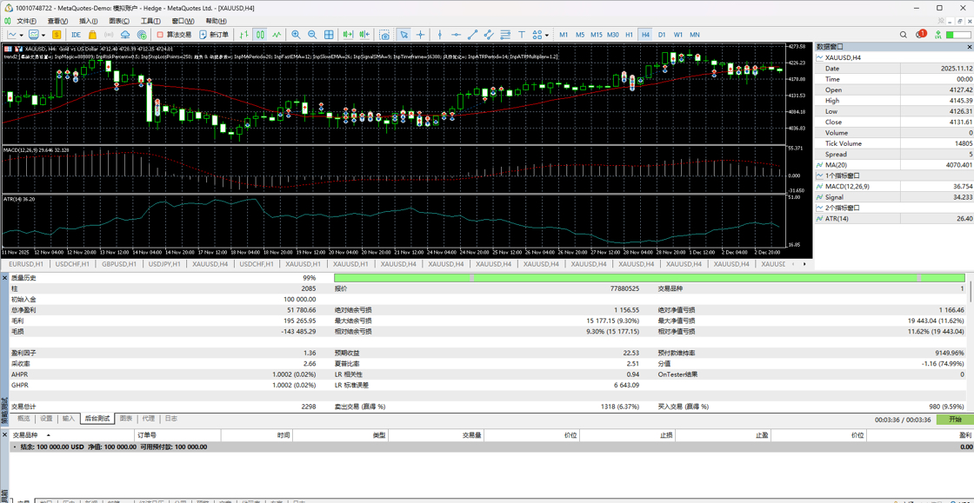Open the chart type dropdown arrow

[x=21, y=35]
